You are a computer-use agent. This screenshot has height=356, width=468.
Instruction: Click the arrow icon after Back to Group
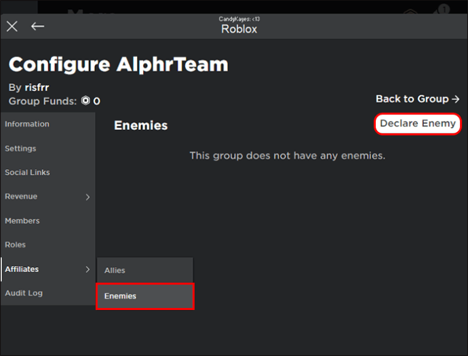[x=456, y=99]
